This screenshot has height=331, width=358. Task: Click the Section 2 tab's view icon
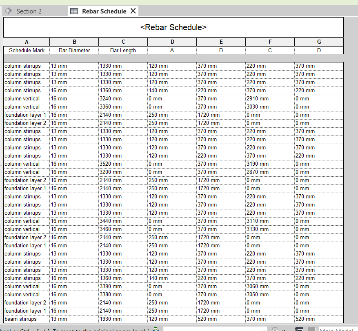point(9,11)
